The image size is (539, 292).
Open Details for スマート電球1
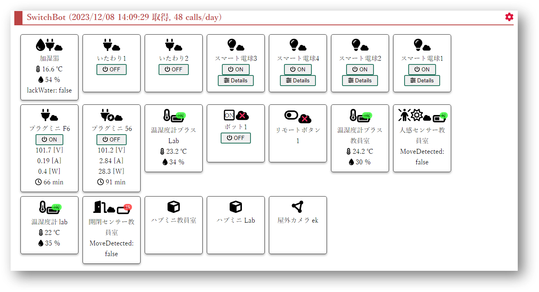pyautogui.click(x=422, y=80)
